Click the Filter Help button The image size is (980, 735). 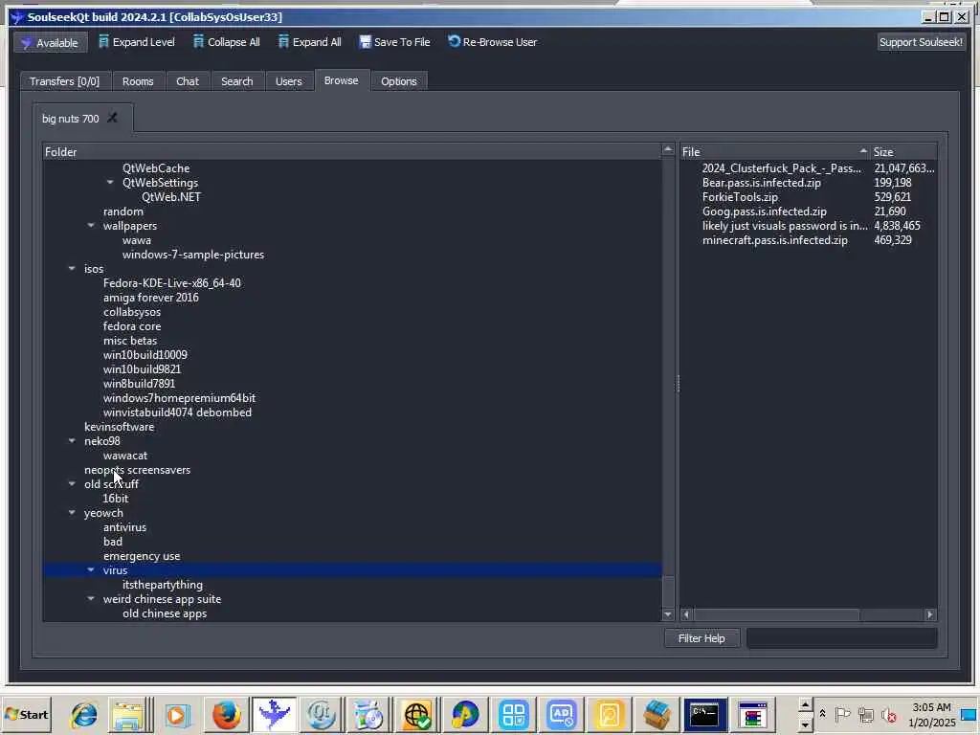pos(702,638)
